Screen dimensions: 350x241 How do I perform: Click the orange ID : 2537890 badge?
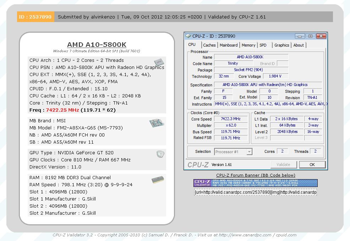35,17
